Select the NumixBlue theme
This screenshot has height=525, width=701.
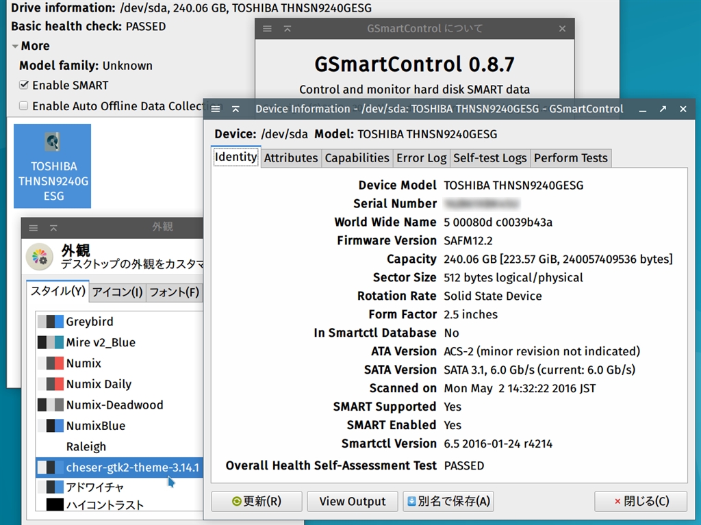(119, 426)
